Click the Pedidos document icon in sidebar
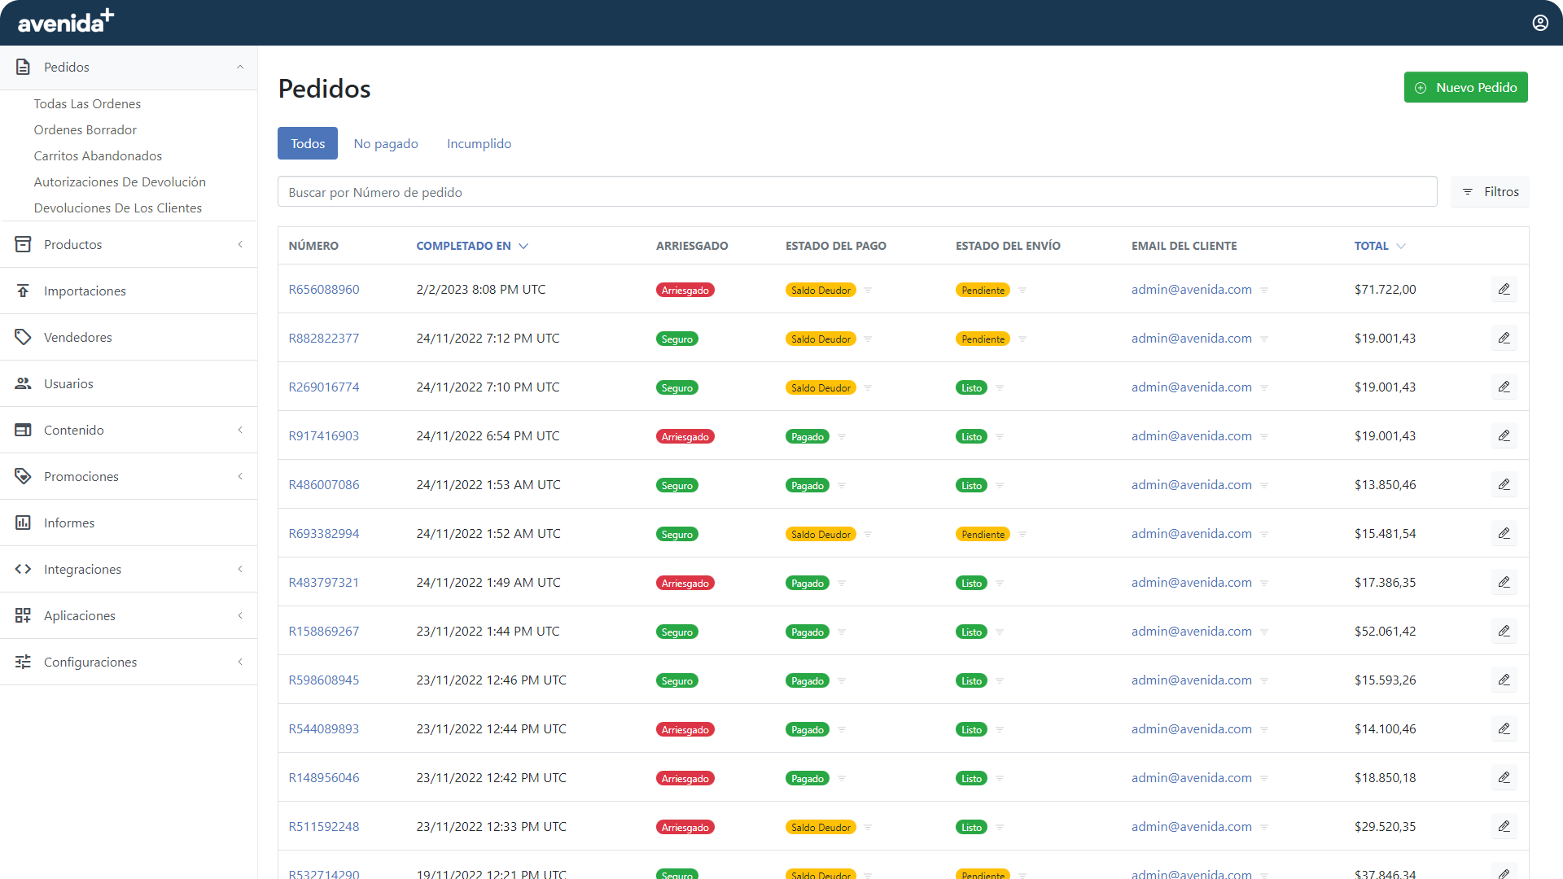The width and height of the screenshot is (1563, 879). (x=23, y=67)
